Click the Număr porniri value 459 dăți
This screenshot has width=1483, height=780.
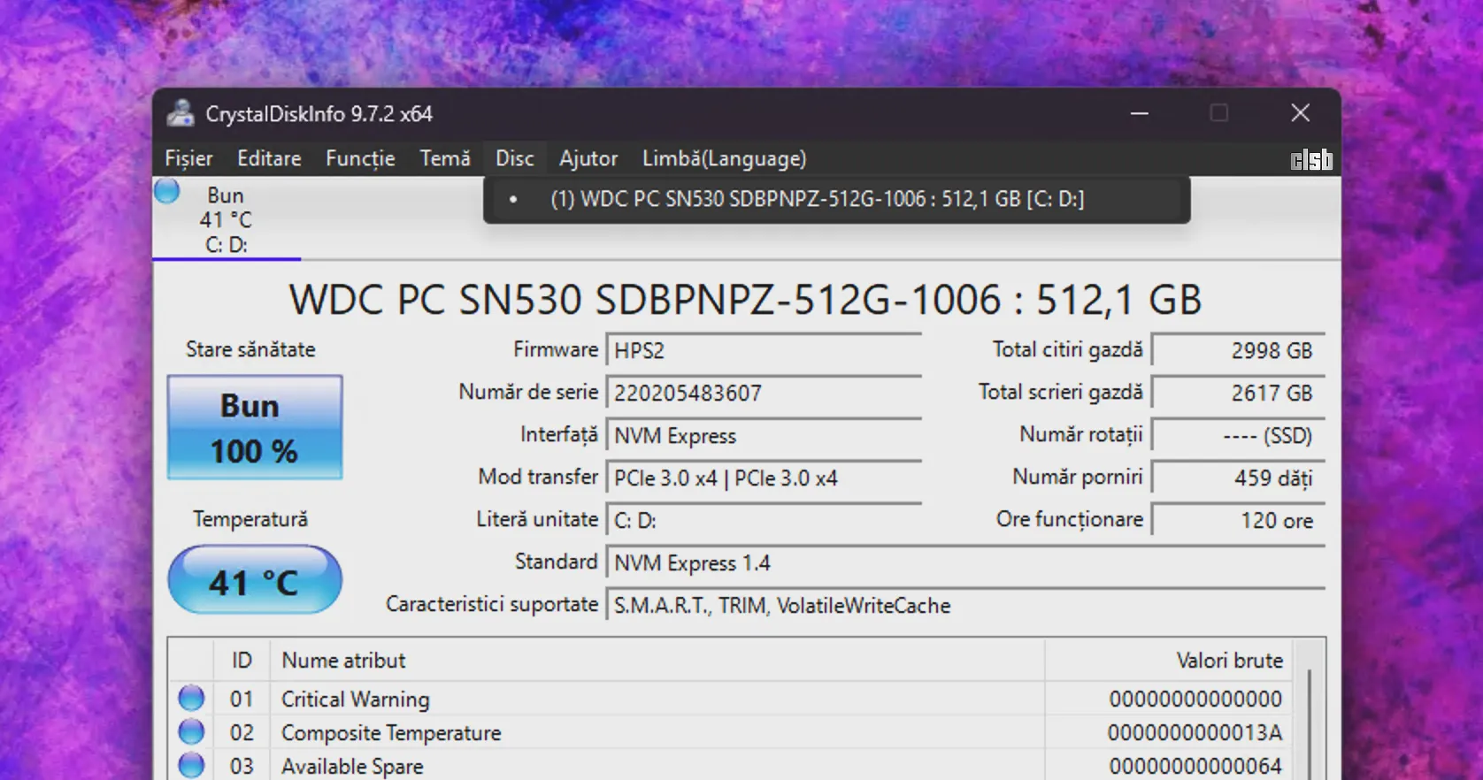[x=1239, y=478]
